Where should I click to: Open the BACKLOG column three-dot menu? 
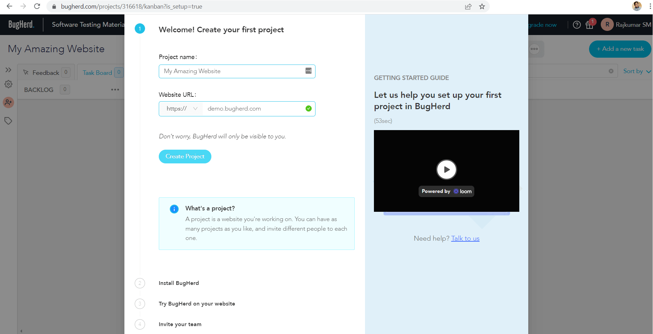(x=115, y=90)
